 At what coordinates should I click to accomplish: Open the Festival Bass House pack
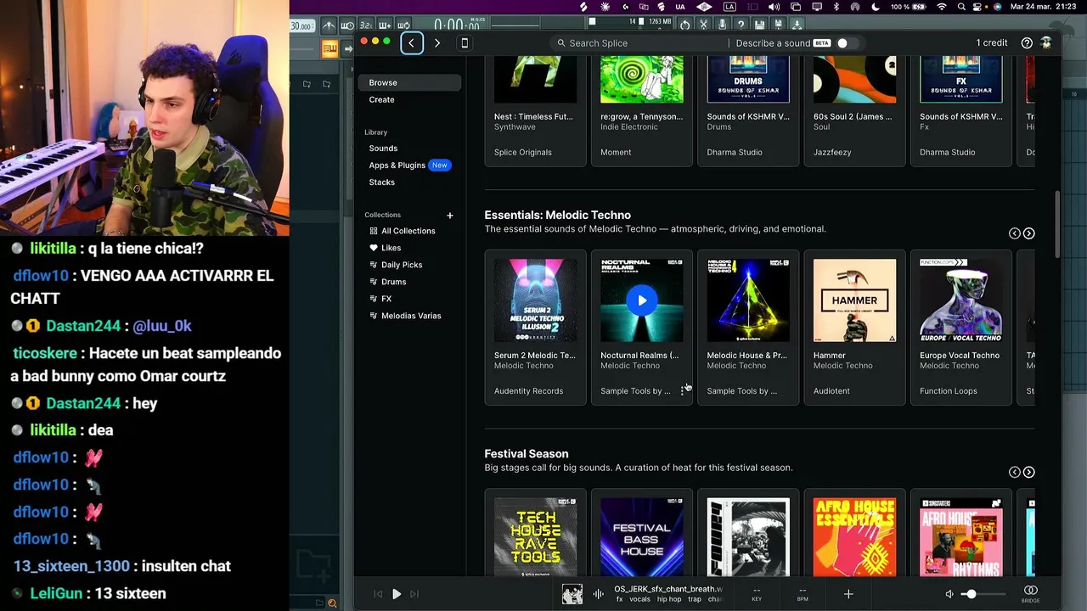pyautogui.click(x=642, y=537)
